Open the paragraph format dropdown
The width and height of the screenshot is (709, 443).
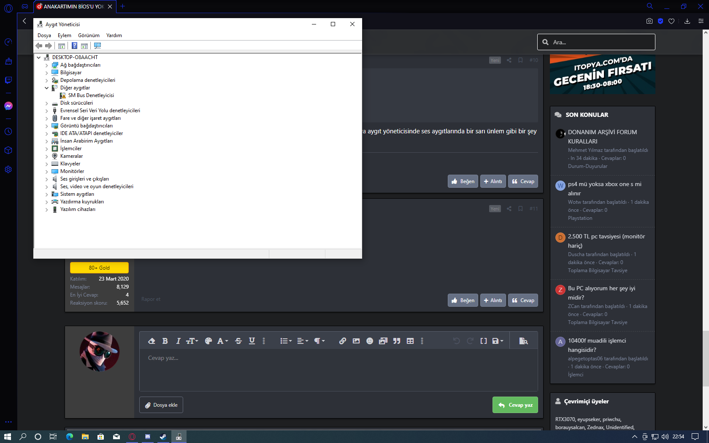click(319, 341)
